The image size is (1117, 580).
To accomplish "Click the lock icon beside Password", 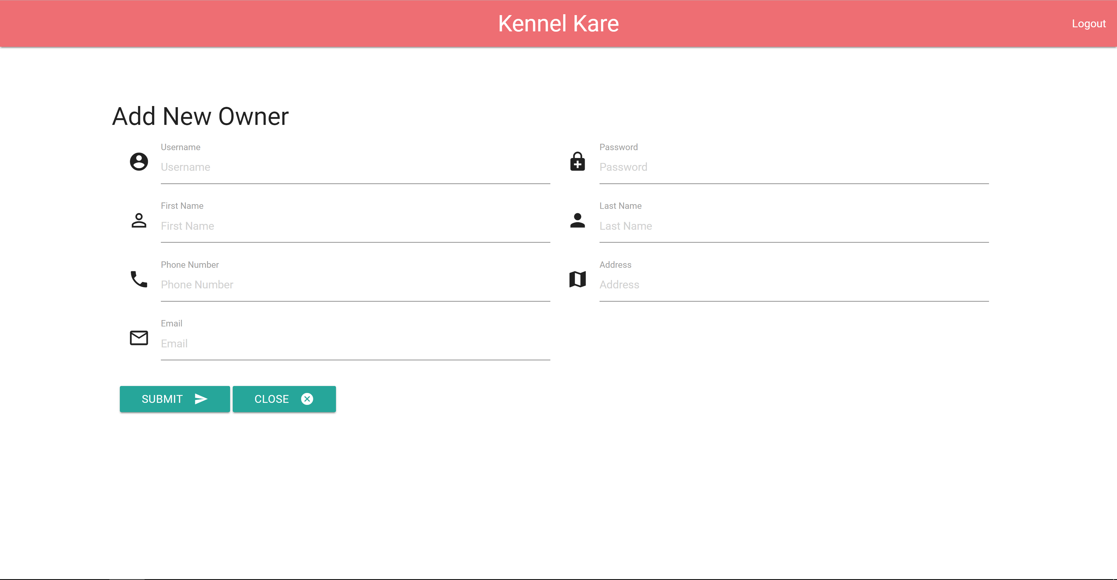I will (577, 161).
